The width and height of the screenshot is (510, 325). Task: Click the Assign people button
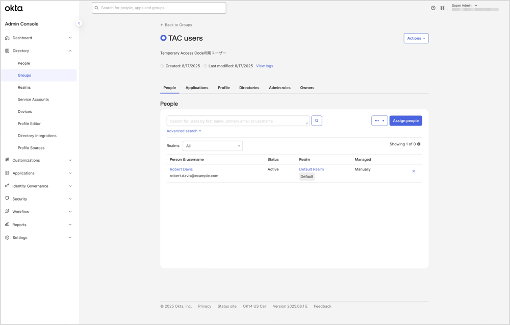click(x=405, y=121)
